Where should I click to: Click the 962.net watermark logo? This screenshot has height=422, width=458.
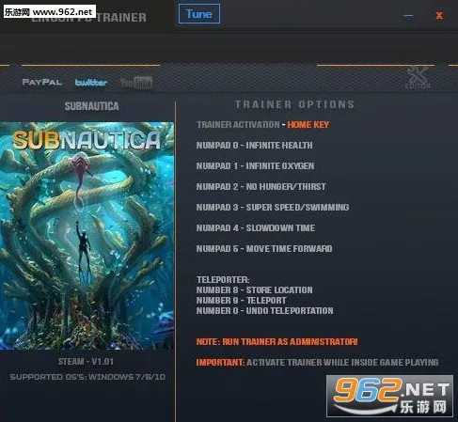pyautogui.click(x=389, y=396)
